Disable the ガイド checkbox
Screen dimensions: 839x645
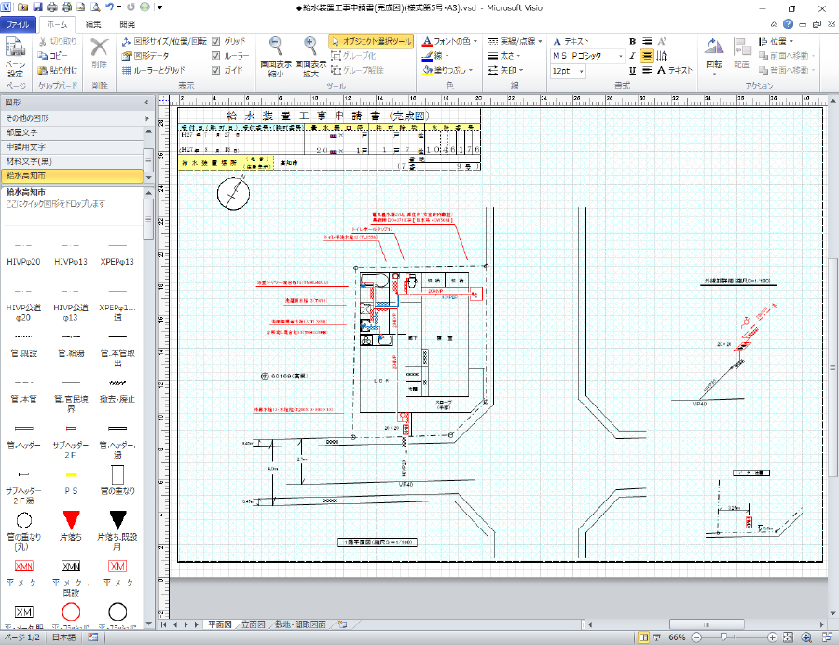pyautogui.click(x=217, y=70)
